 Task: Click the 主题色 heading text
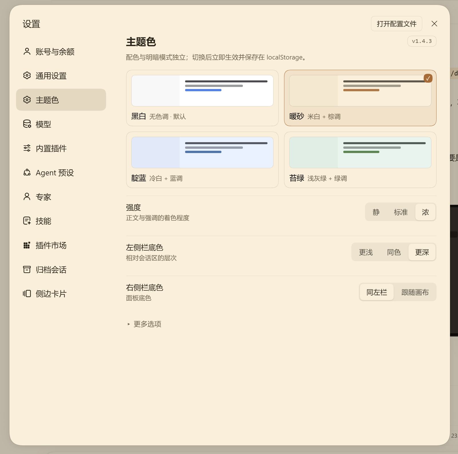click(141, 42)
